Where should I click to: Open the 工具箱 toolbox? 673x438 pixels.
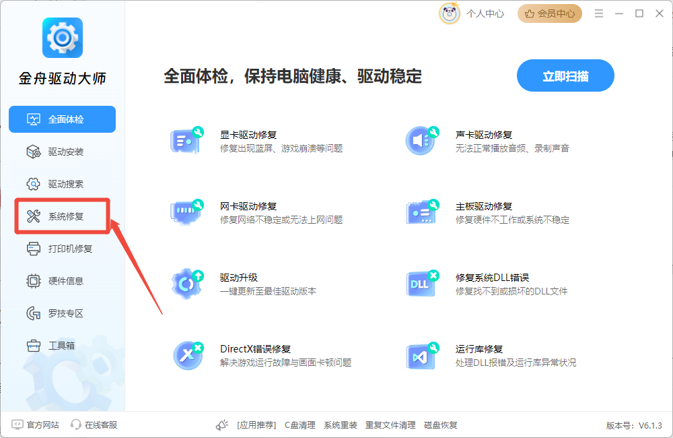[62, 346]
